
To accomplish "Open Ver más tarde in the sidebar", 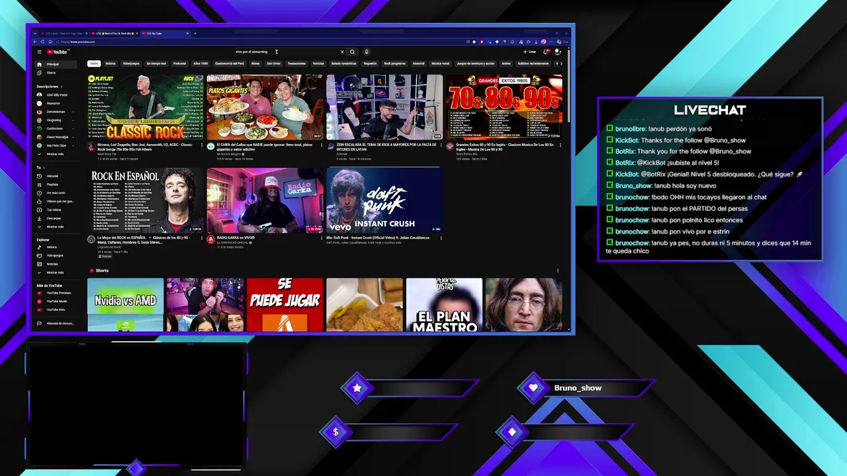I will (x=56, y=193).
